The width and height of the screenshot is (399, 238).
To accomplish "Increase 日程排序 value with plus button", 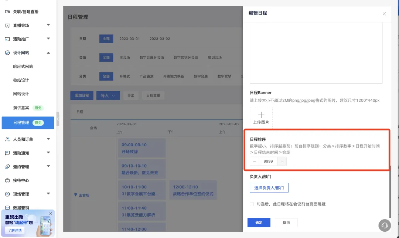I will [x=282, y=161].
